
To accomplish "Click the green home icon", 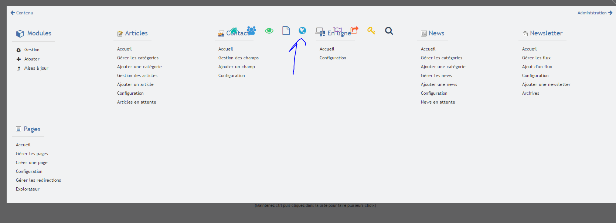I will (x=234, y=30).
